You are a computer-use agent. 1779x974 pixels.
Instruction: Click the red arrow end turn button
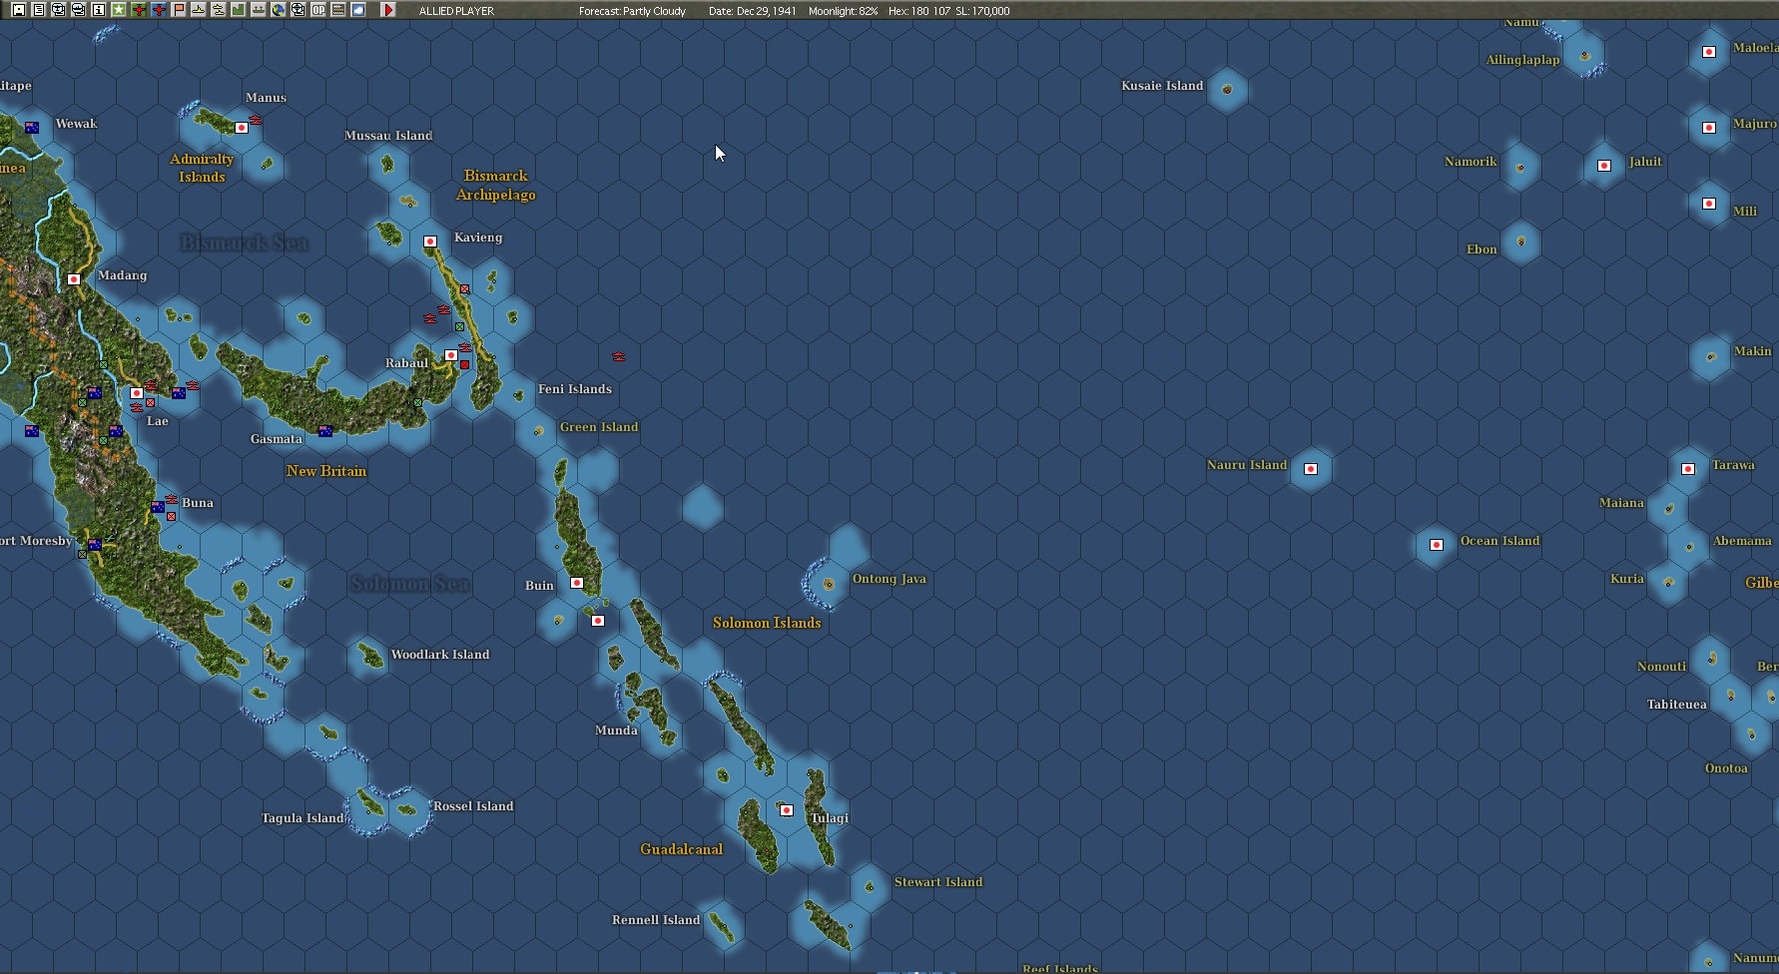(x=388, y=10)
